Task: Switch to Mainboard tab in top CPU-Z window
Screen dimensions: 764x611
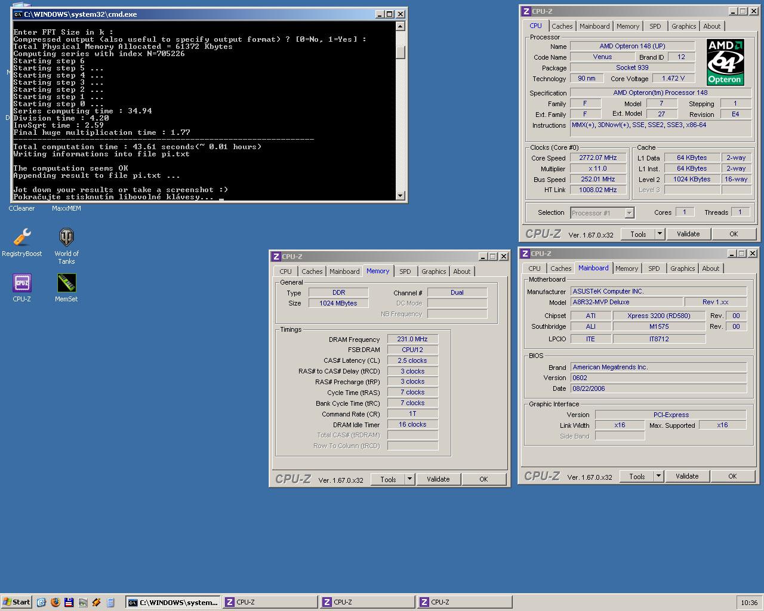Action: [x=594, y=26]
